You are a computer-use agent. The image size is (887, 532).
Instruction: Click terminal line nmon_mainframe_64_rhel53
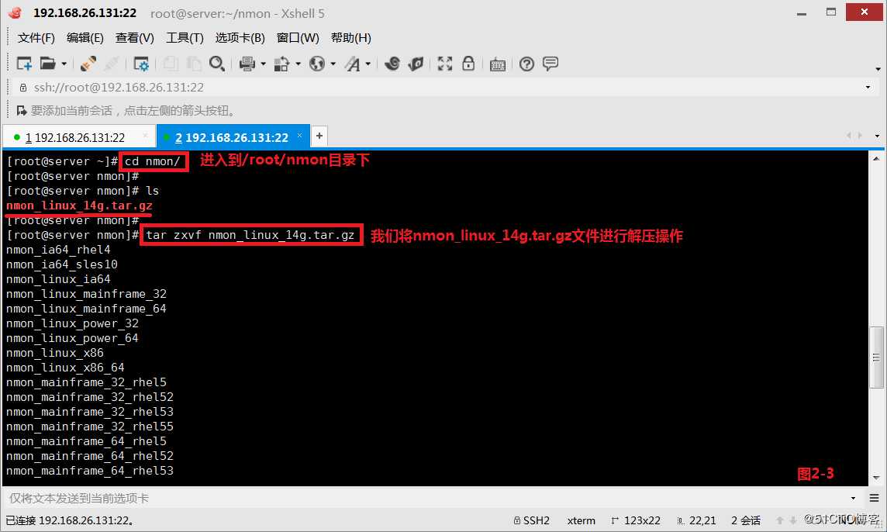tap(90, 471)
